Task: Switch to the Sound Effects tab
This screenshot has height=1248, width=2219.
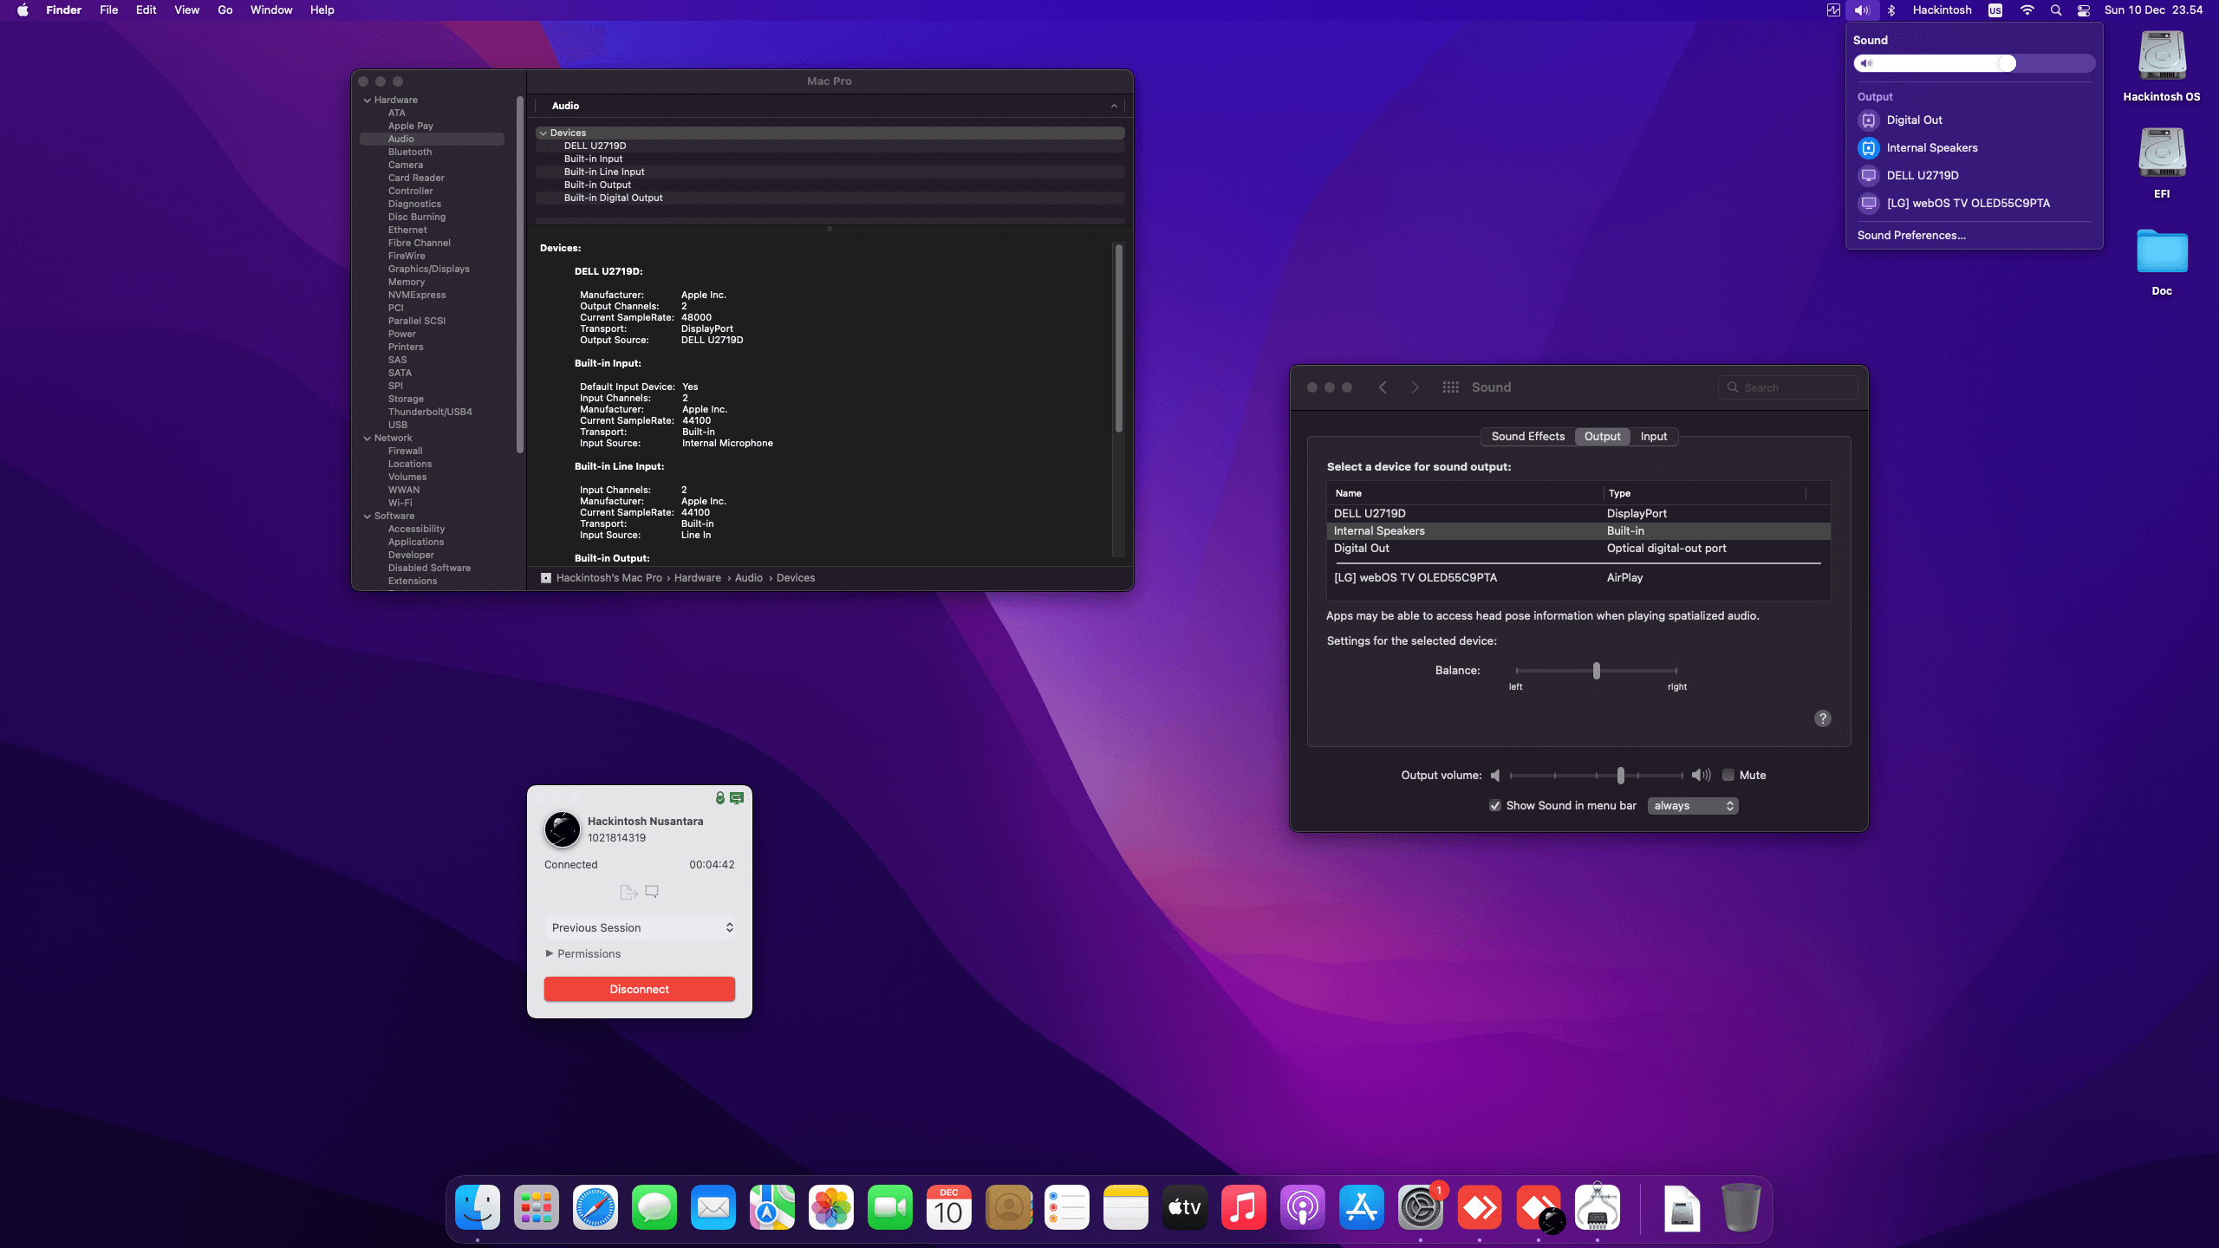Action: (x=1527, y=436)
